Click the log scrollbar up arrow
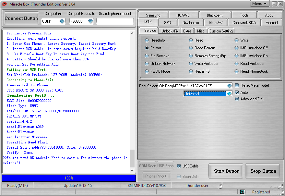The image size is (285, 196). tap(132, 33)
